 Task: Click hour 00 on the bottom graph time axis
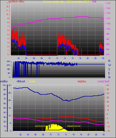point(104,135)
